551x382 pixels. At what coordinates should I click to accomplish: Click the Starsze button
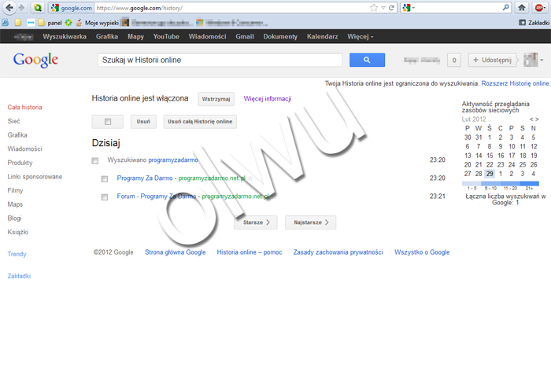tap(256, 222)
